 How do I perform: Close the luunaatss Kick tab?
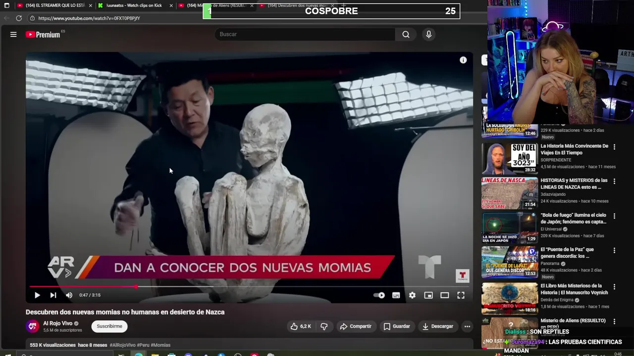[171, 5]
